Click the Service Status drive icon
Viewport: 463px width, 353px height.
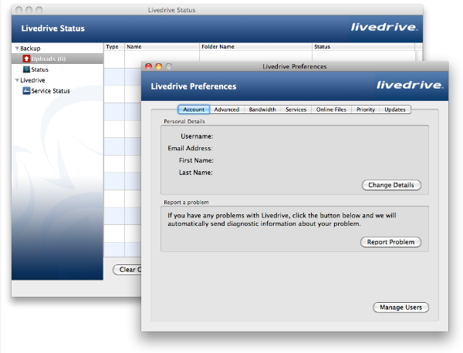point(26,90)
